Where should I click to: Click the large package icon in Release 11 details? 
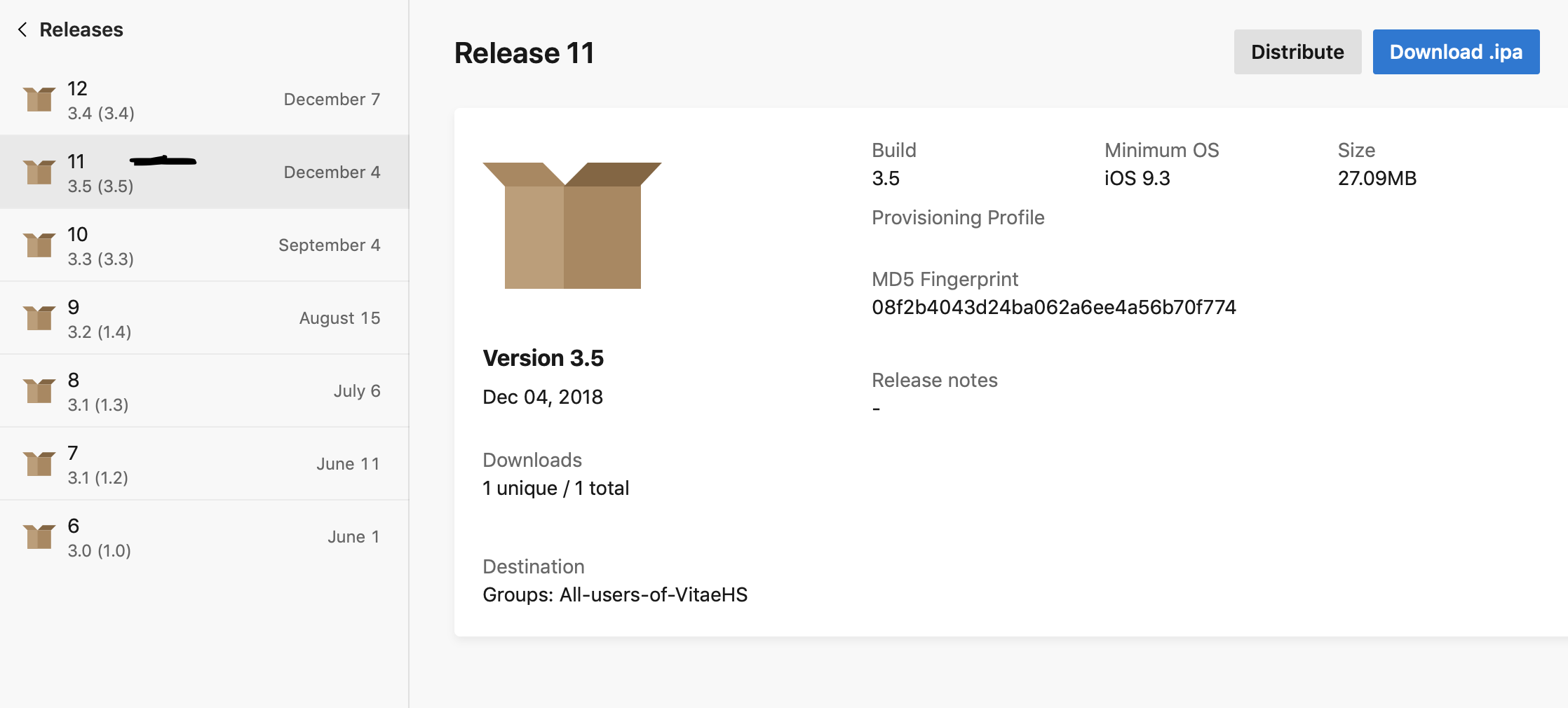click(x=572, y=225)
